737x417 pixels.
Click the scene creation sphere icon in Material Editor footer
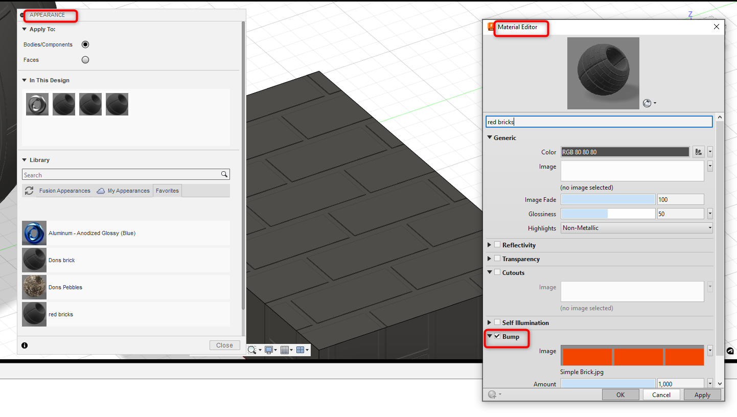(492, 394)
